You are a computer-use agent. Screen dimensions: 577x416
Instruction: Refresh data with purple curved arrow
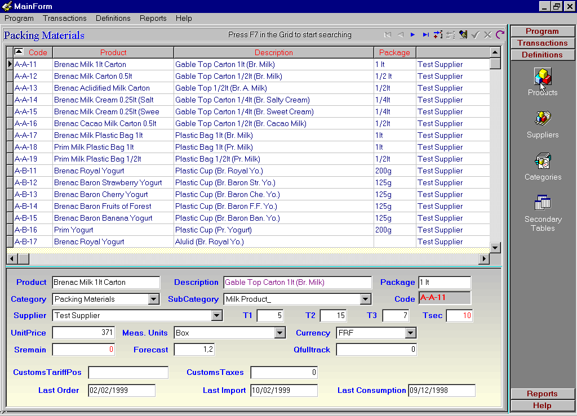[x=500, y=35]
